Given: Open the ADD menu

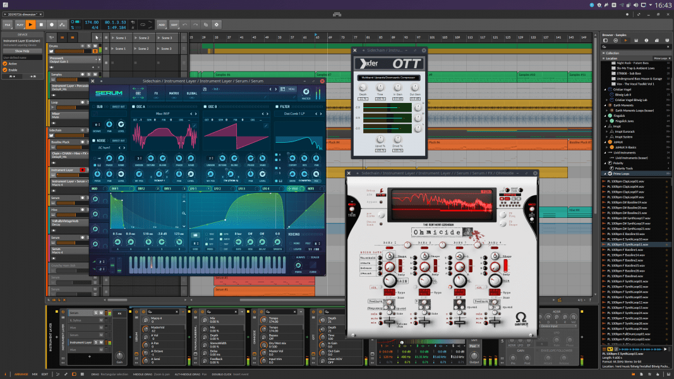Looking at the screenshot, I should [x=162, y=25].
